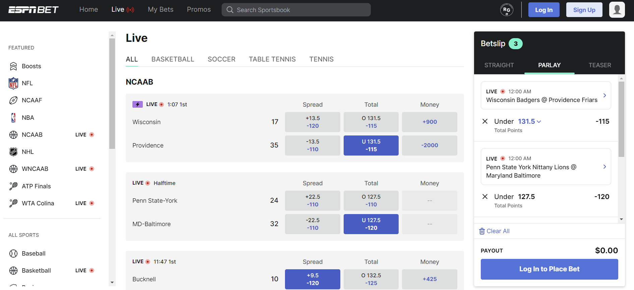Image resolution: width=634 pixels, height=290 pixels.
Task: Remove Under 131.5 selection from betslip
Action: 485,121
